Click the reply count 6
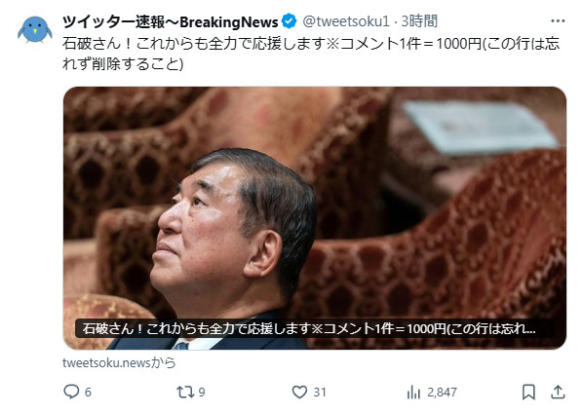 pyautogui.click(x=88, y=393)
